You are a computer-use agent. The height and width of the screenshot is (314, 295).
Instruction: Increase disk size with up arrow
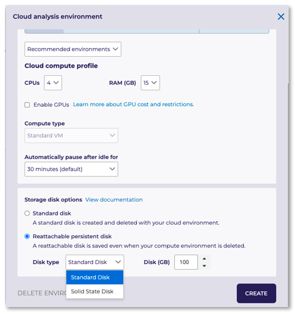pyautogui.click(x=204, y=258)
